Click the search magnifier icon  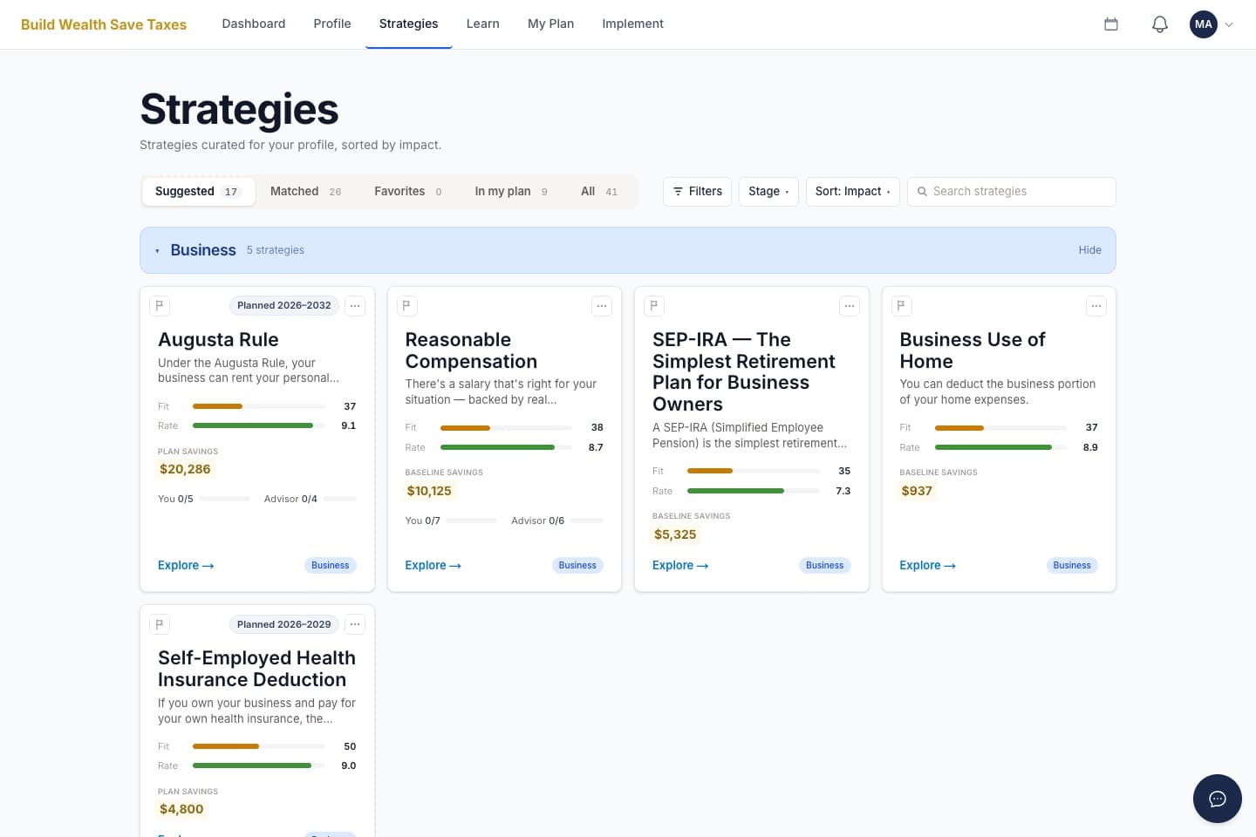(922, 192)
